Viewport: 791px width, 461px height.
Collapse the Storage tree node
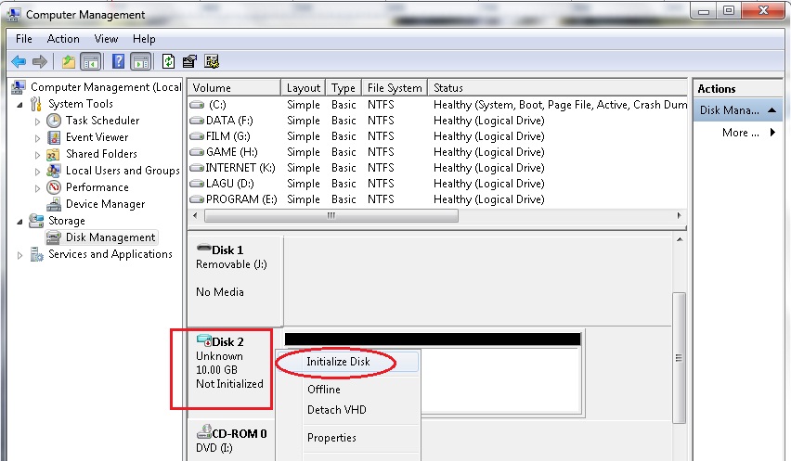[x=19, y=222]
